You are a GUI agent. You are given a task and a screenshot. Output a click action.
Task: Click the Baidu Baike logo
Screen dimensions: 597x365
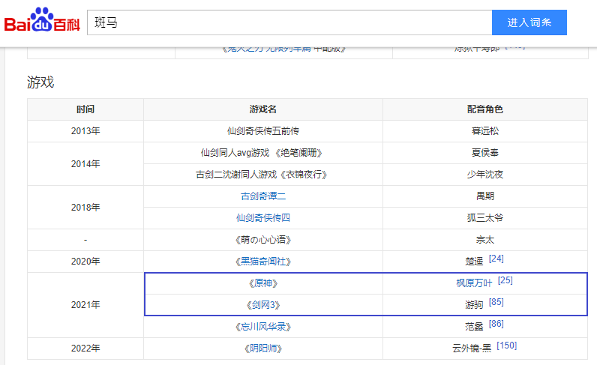click(x=42, y=20)
